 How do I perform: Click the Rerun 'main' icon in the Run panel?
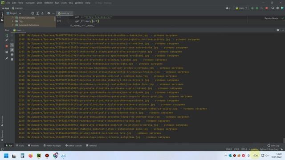pos(7,36)
